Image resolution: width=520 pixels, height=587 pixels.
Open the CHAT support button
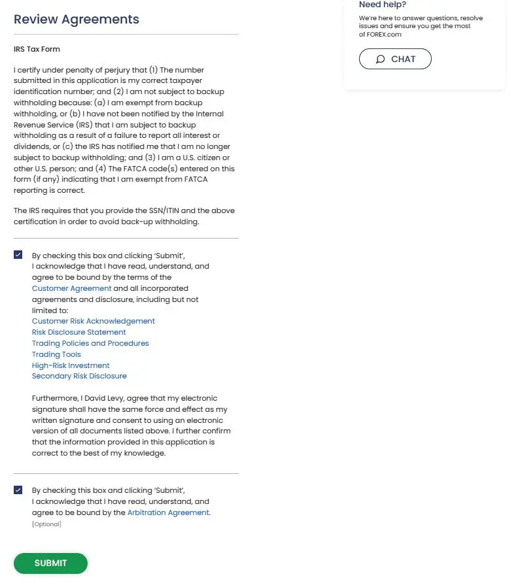(x=395, y=59)
